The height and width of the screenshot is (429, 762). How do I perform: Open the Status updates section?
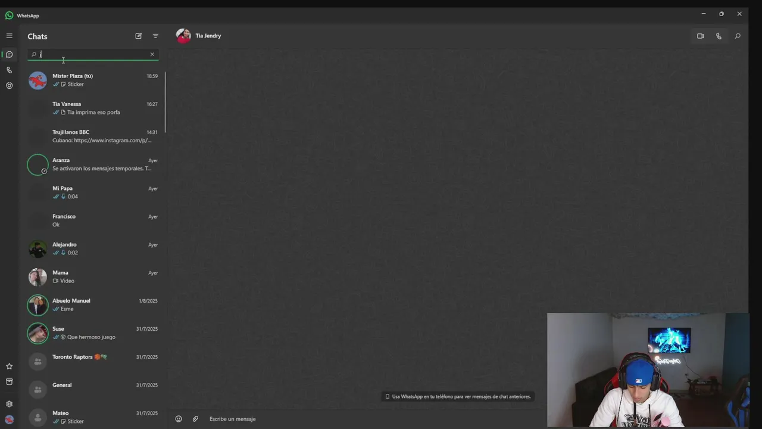coord(9,85)
